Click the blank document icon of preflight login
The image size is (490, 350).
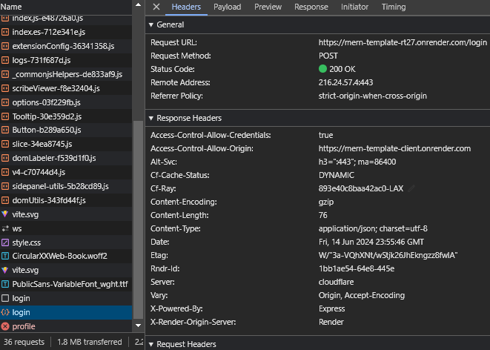point(5,298)
